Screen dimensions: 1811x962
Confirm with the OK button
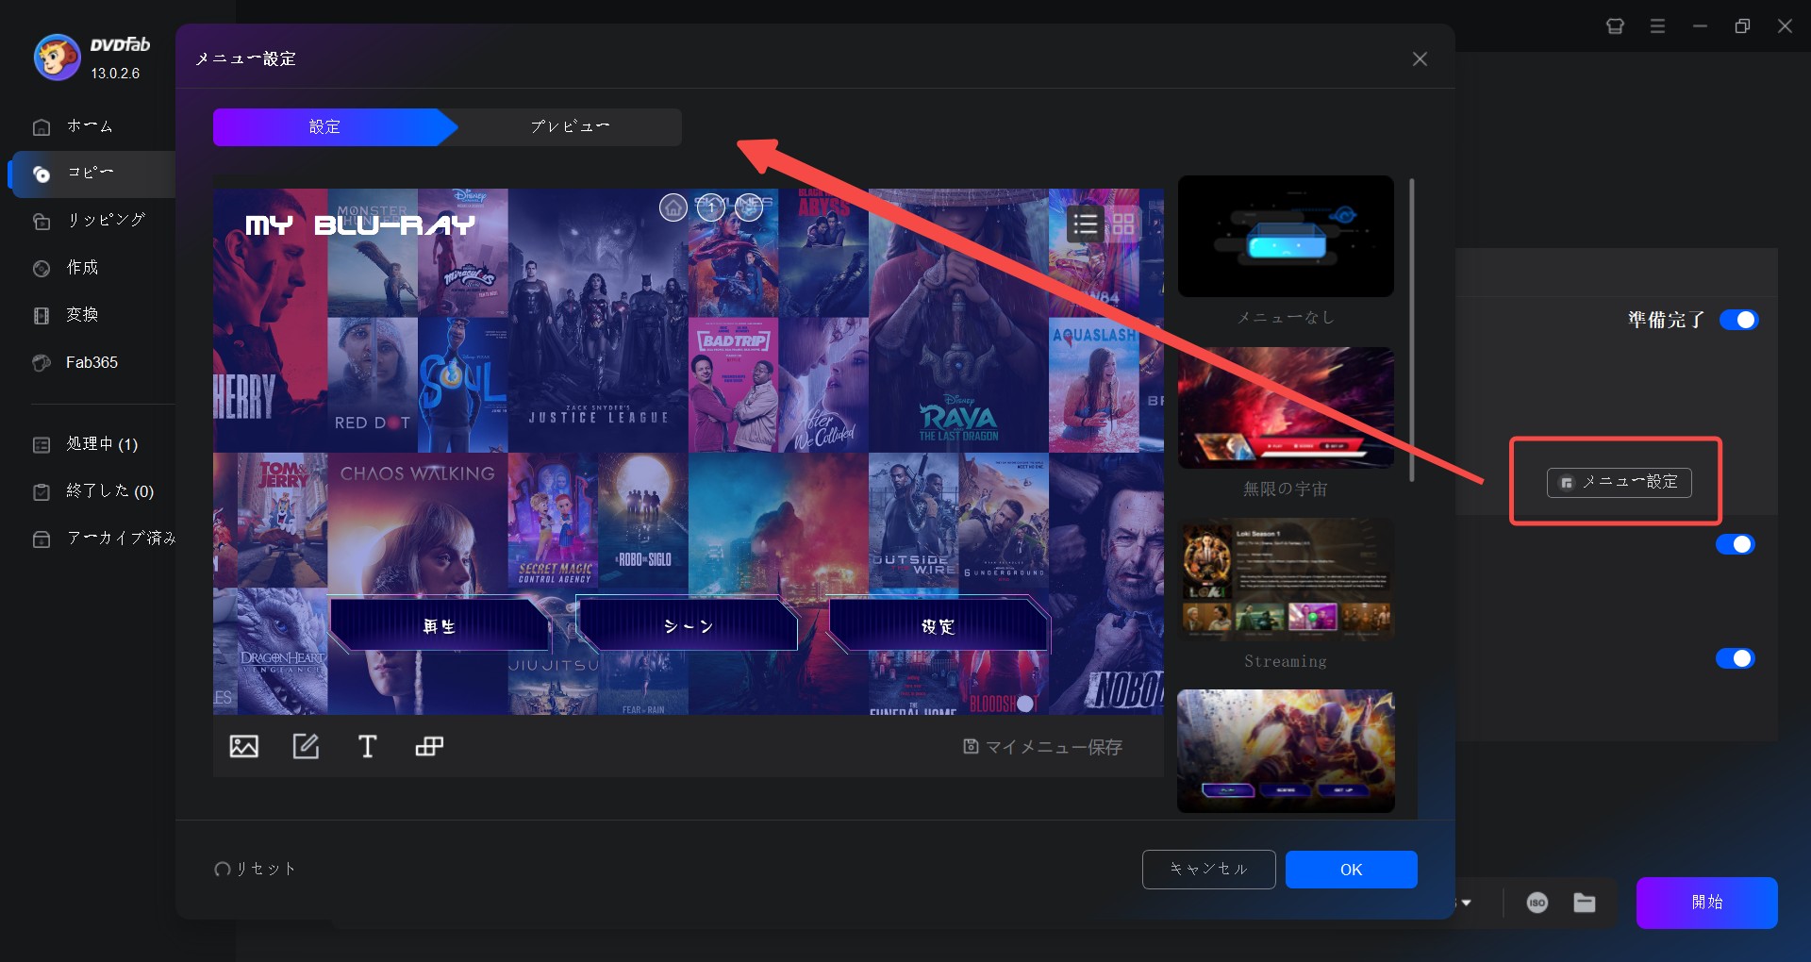click(x=1351, y=870)
